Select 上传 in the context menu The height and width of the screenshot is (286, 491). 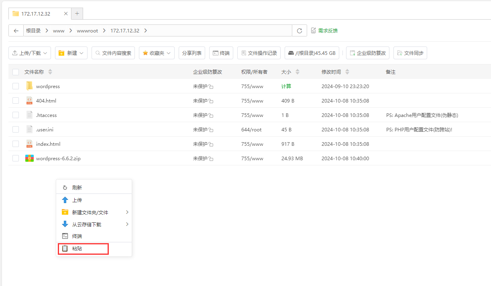click(94, 200)
